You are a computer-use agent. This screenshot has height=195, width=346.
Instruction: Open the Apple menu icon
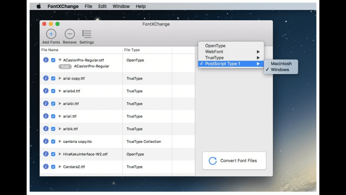[39, 6]
